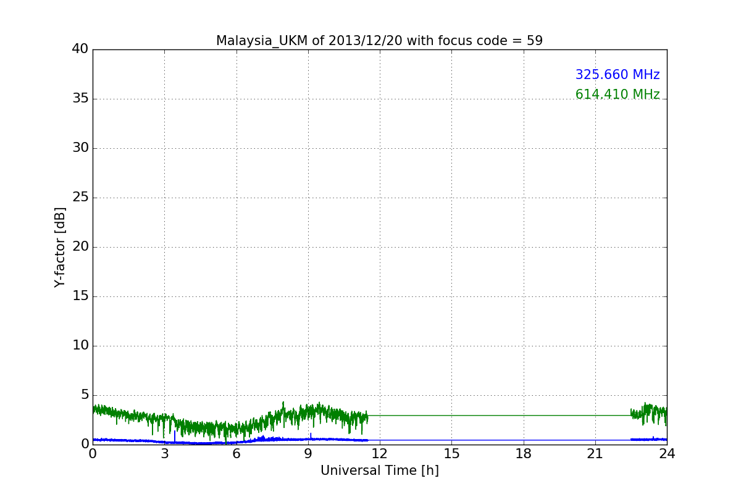The height and width of the screenshot is (494, 741).
Task: Click the y-axis tick label '40'
Action: pyautogui.click(x=80, y=49)
